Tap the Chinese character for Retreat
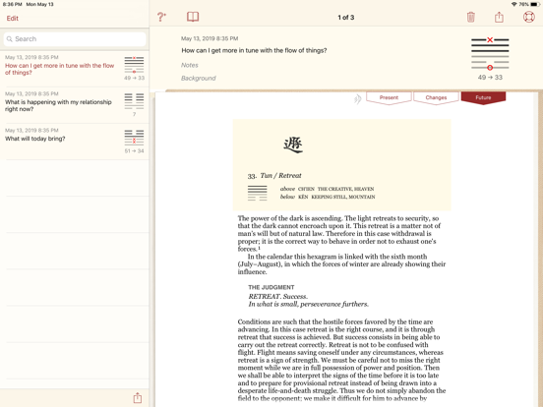The image size is (543, 407). (x=293, y=145)
